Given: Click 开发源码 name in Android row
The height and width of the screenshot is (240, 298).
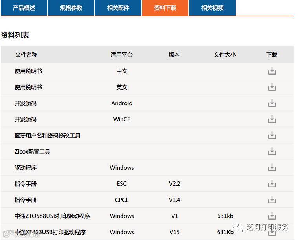Looking at the screenshot, I should tap(26, 103).
